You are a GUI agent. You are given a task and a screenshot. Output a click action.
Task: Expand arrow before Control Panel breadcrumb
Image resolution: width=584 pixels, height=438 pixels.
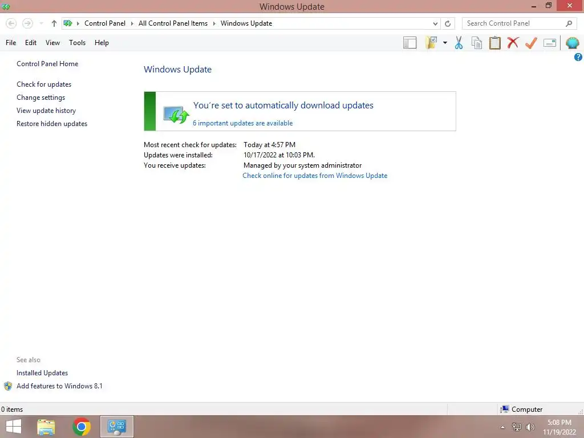[78, 23]
